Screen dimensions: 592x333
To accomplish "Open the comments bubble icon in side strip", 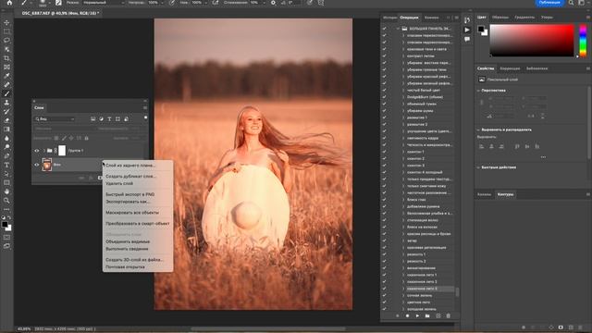I will coord(467,39).
